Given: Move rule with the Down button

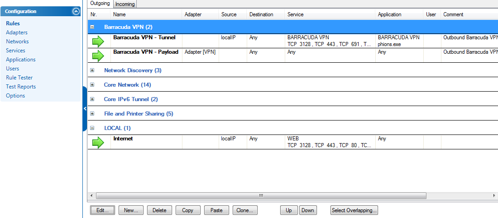Looking at the screenshot, I should point(308,210).
